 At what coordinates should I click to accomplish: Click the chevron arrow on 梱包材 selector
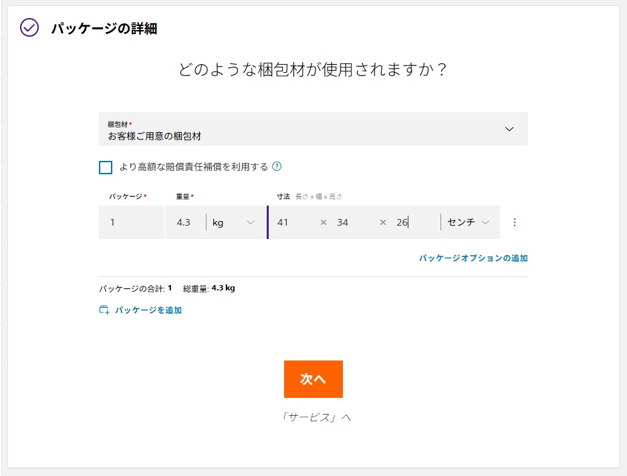[x=509, y=129]
